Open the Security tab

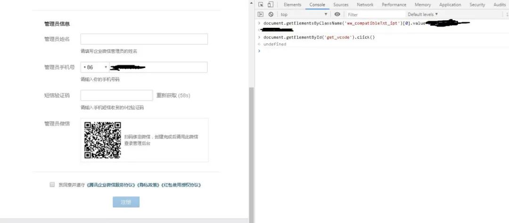477,5
